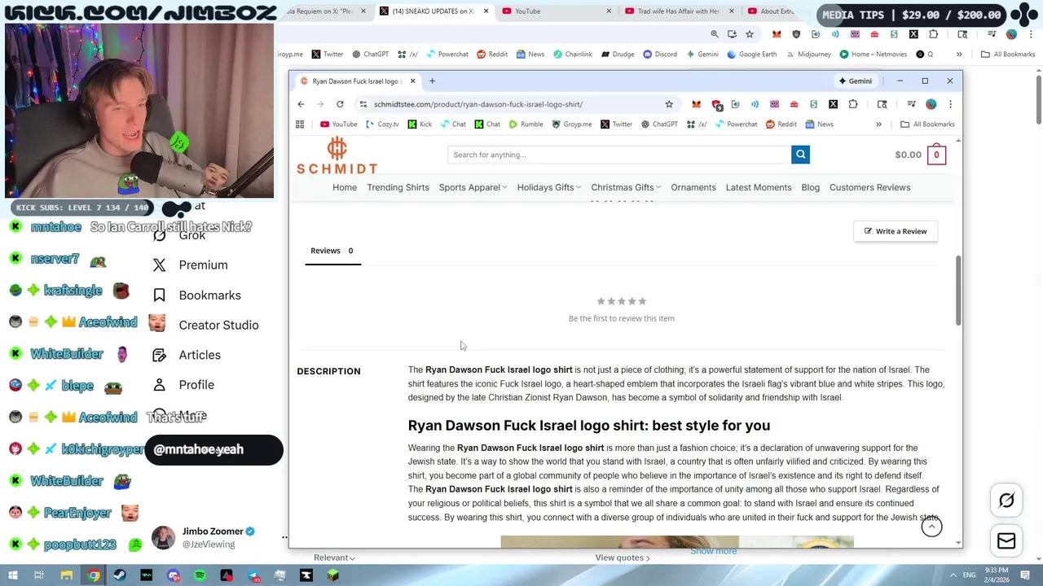Open the apps grid in bookmarks bar
Viewport: 1043px width, 586px height.
tap(300, 125)
